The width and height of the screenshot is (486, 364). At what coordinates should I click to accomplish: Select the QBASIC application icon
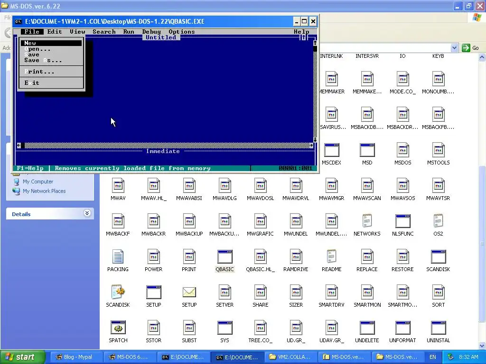[x=224, y=256]
